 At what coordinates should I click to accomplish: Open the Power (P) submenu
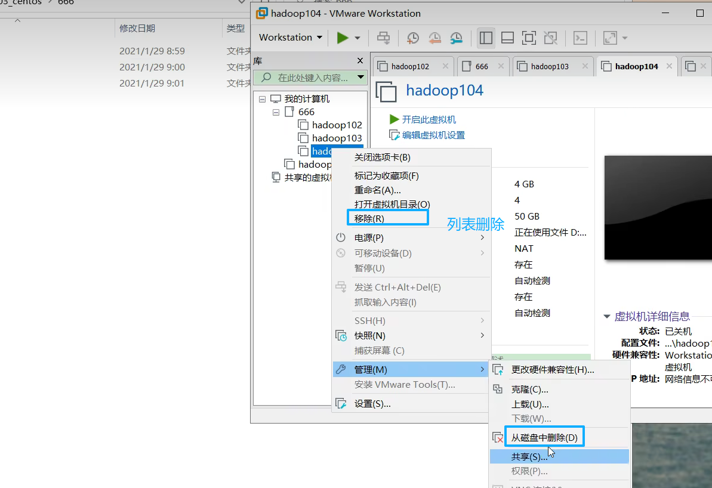point(411,238)
